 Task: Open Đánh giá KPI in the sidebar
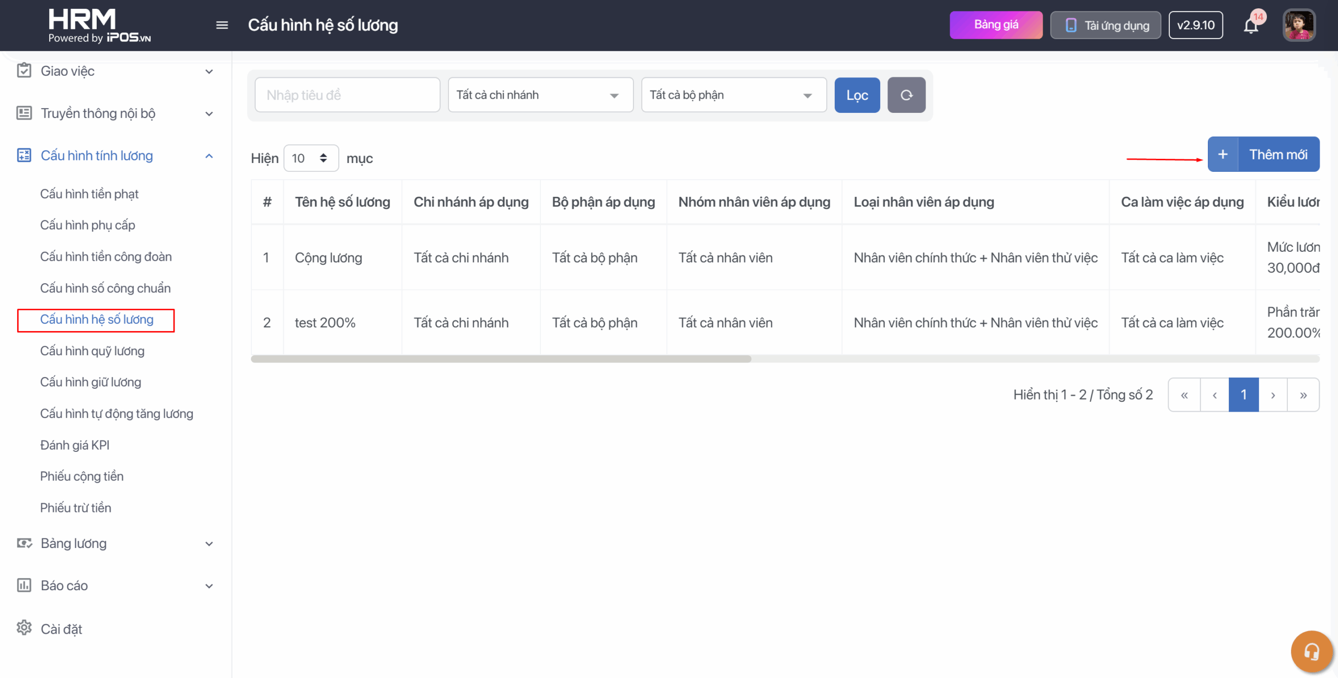pos(75,445)
